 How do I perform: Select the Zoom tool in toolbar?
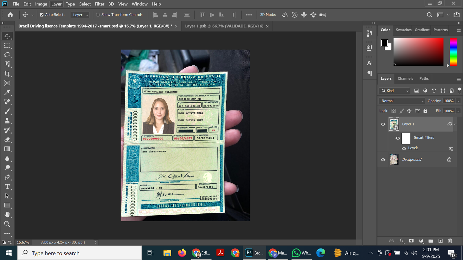coord(7,224)
